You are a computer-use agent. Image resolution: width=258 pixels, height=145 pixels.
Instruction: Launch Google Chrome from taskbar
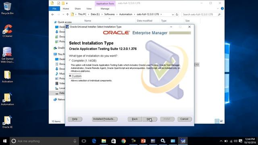click(123, 141)
